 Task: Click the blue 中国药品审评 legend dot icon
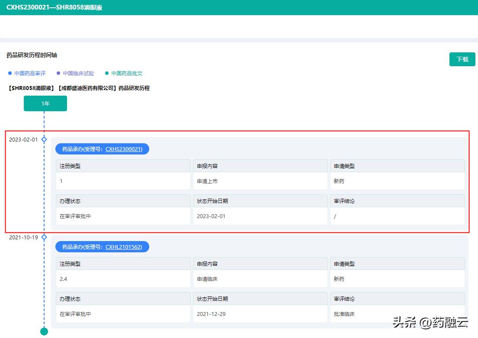click(10, 73)
